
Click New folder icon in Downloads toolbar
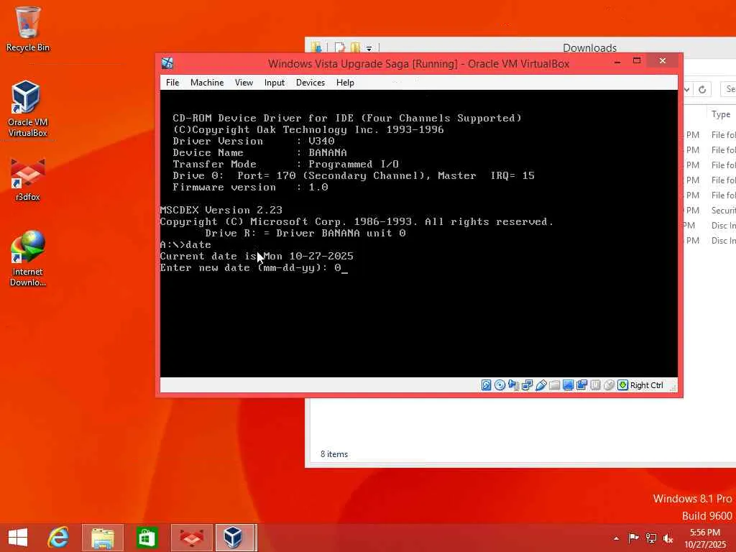point(355,47)
